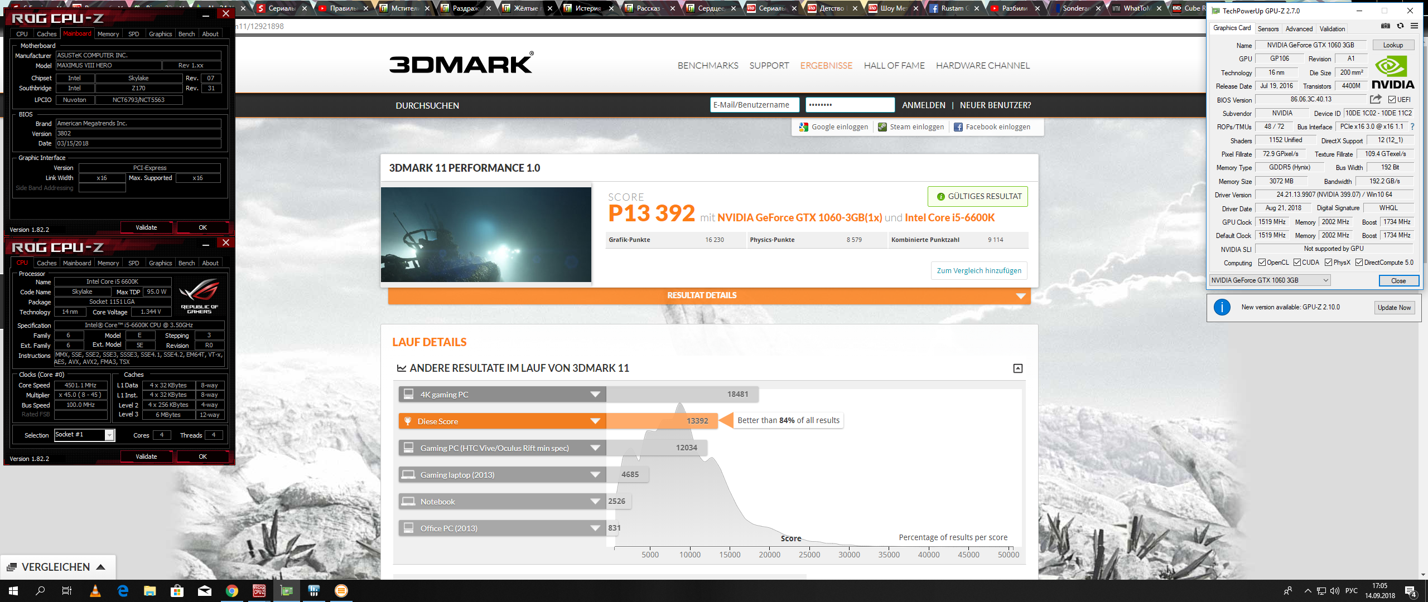
Task: Open the Mail app from the taskbar
Action: point(205,591)
